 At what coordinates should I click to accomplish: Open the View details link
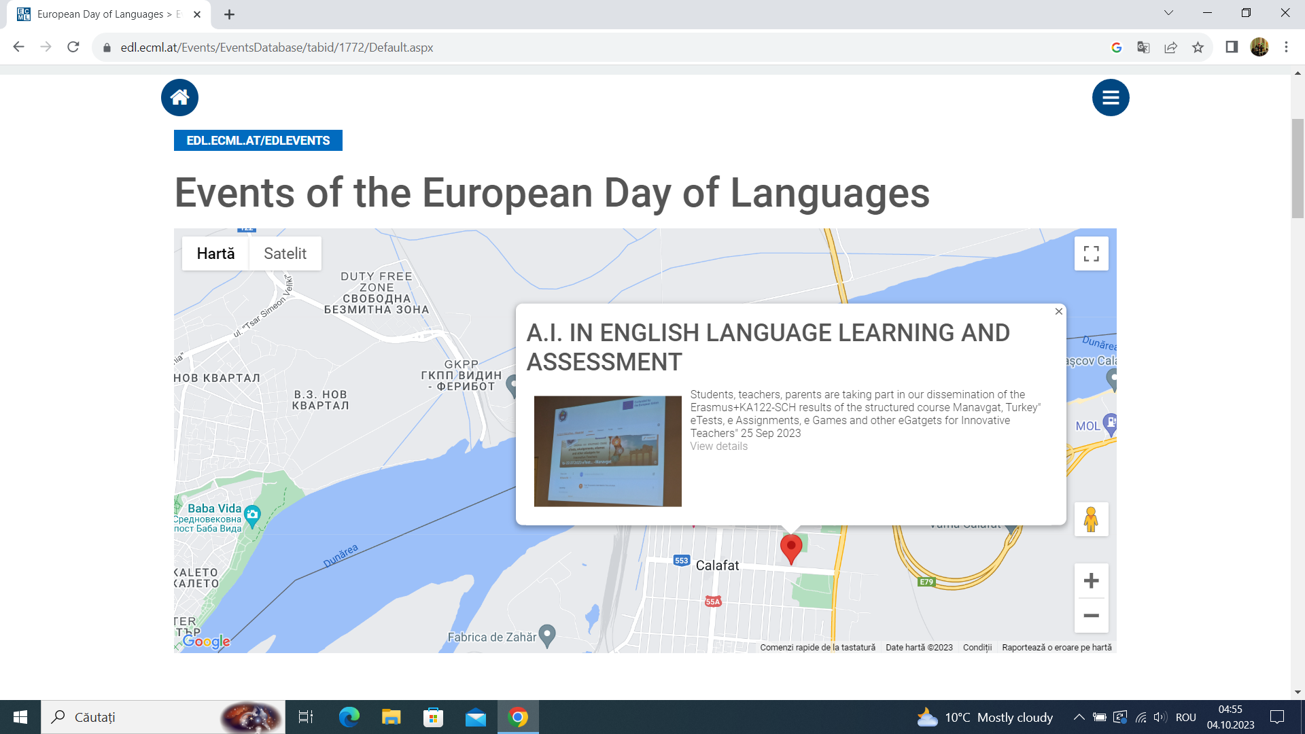point(718,447)
